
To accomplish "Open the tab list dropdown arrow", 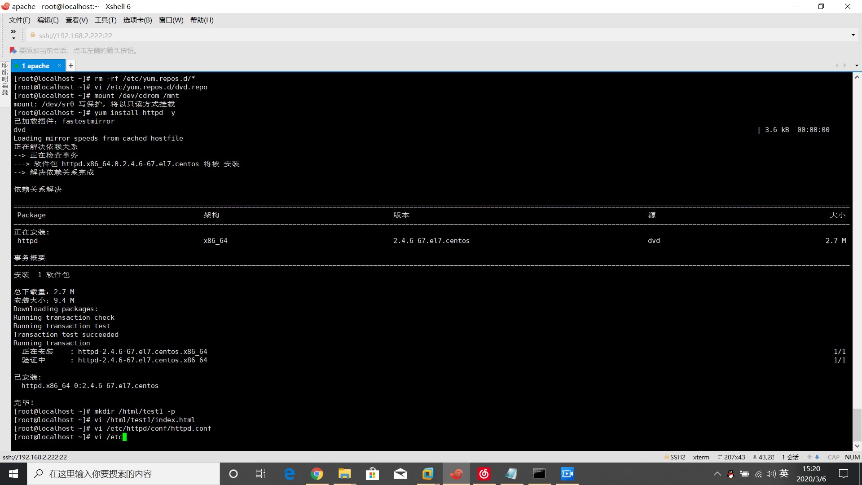I will pos(857,66).
